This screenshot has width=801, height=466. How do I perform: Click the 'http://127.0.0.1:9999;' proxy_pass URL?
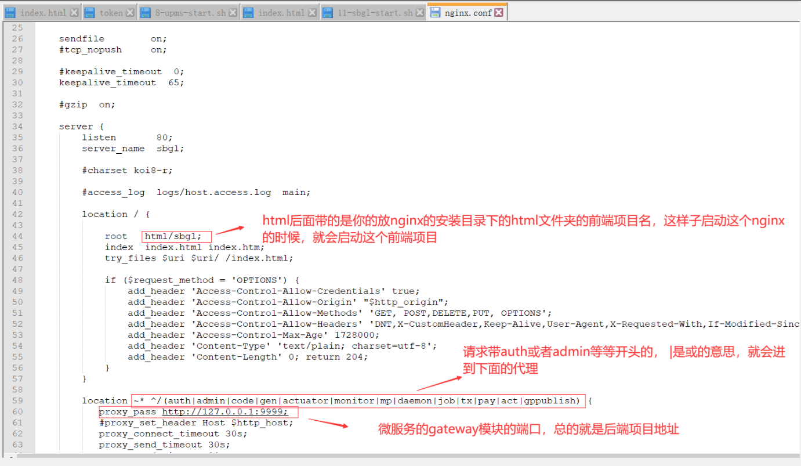225,412
